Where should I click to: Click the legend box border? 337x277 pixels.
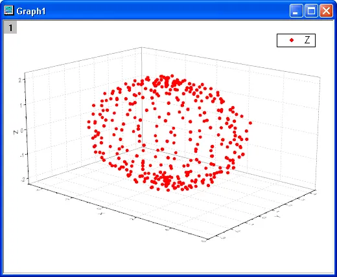coord(296,34)
